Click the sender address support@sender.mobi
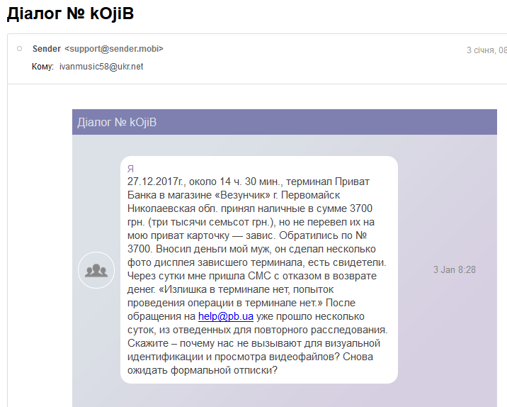The height and width of the screenshot is (407, 507). click(x=114, y=49)
